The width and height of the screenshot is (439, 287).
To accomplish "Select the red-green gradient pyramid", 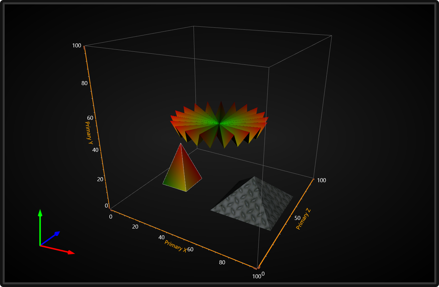I will (x=182, y=168).
